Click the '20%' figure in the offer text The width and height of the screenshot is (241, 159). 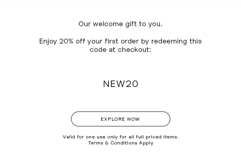[66, 41]
